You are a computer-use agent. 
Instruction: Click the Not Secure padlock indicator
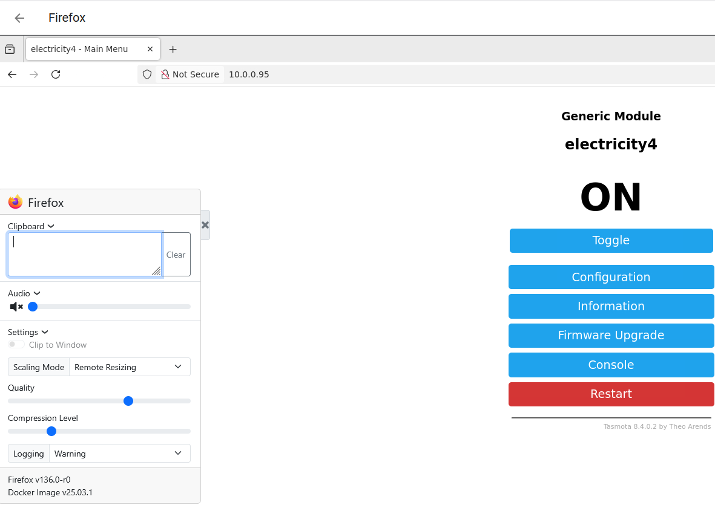(190, 74)
